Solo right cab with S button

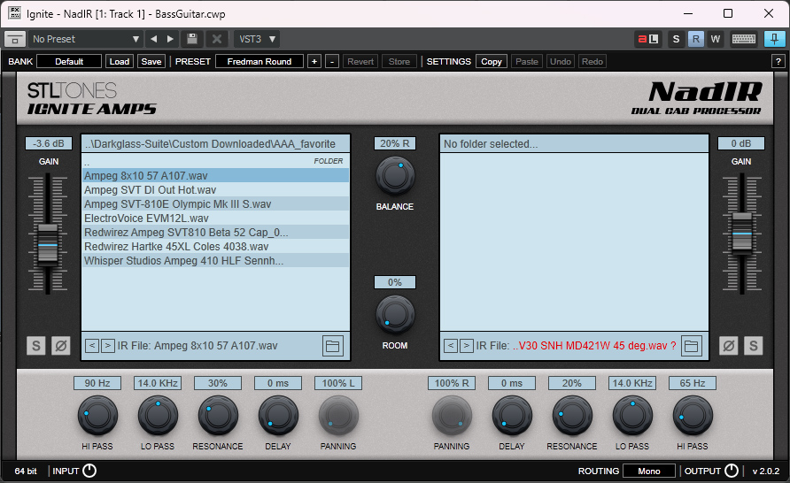coord(753,346)
